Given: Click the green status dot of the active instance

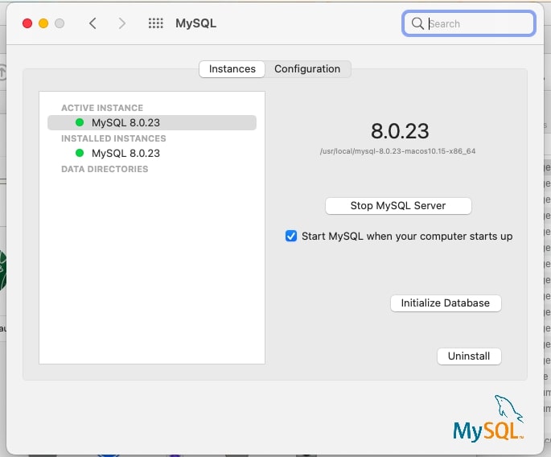Looking at the screenshot, I should pyautogui.click(x=80, y=122).
